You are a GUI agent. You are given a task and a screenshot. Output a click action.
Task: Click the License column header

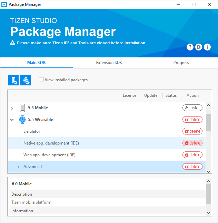coord(129,95)
